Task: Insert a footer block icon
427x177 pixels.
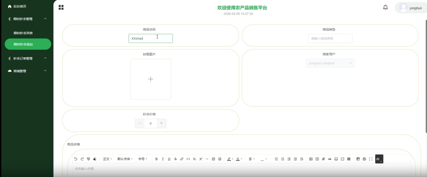Action: 336,159
